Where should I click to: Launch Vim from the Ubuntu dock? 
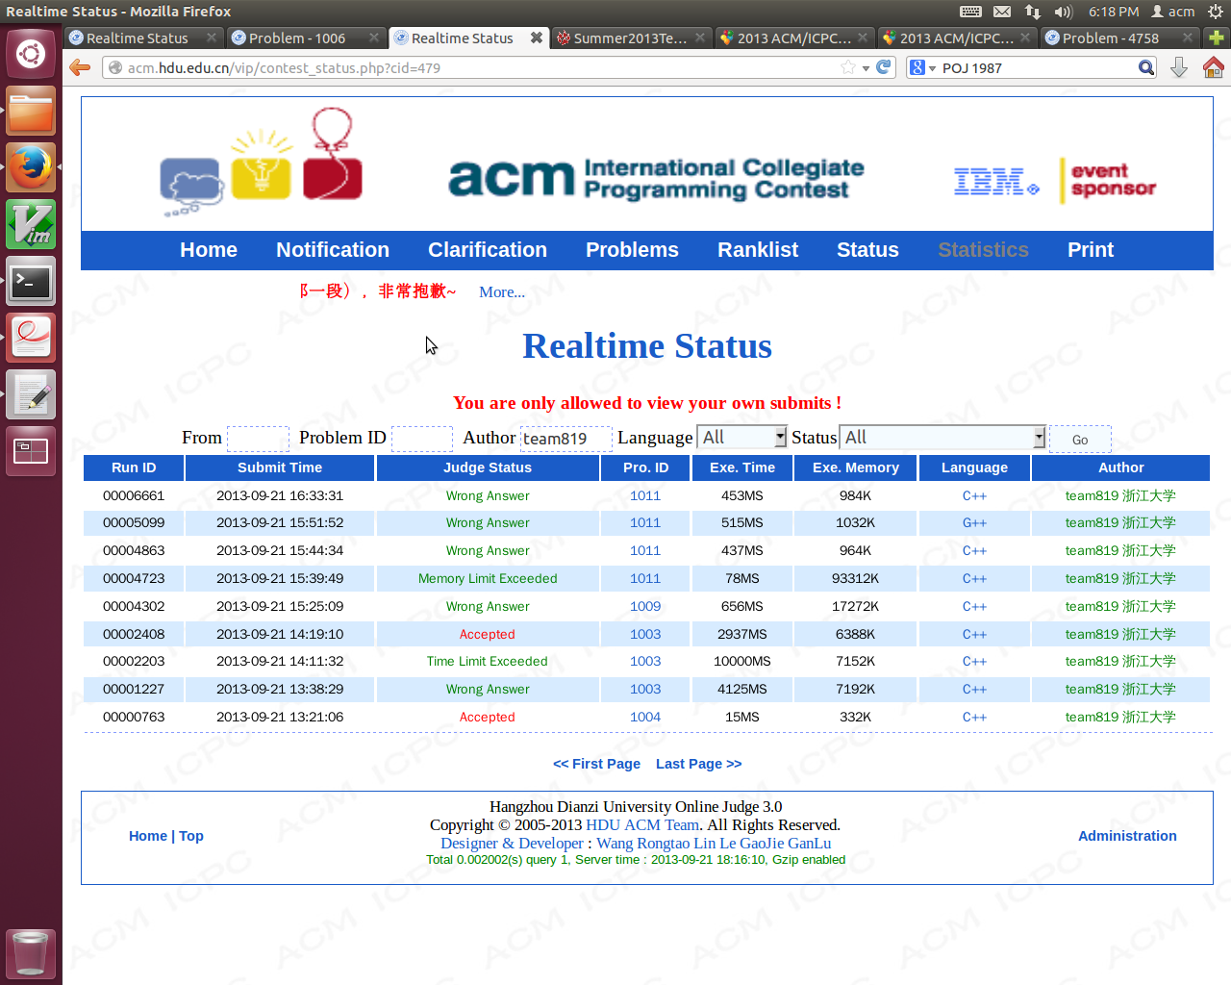click(31, 225)
